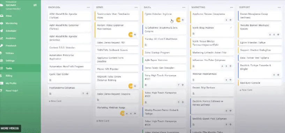Click plus icon on Reklam Video Explainer card
This screenshot has width=285, height=133.
point(135,35)
